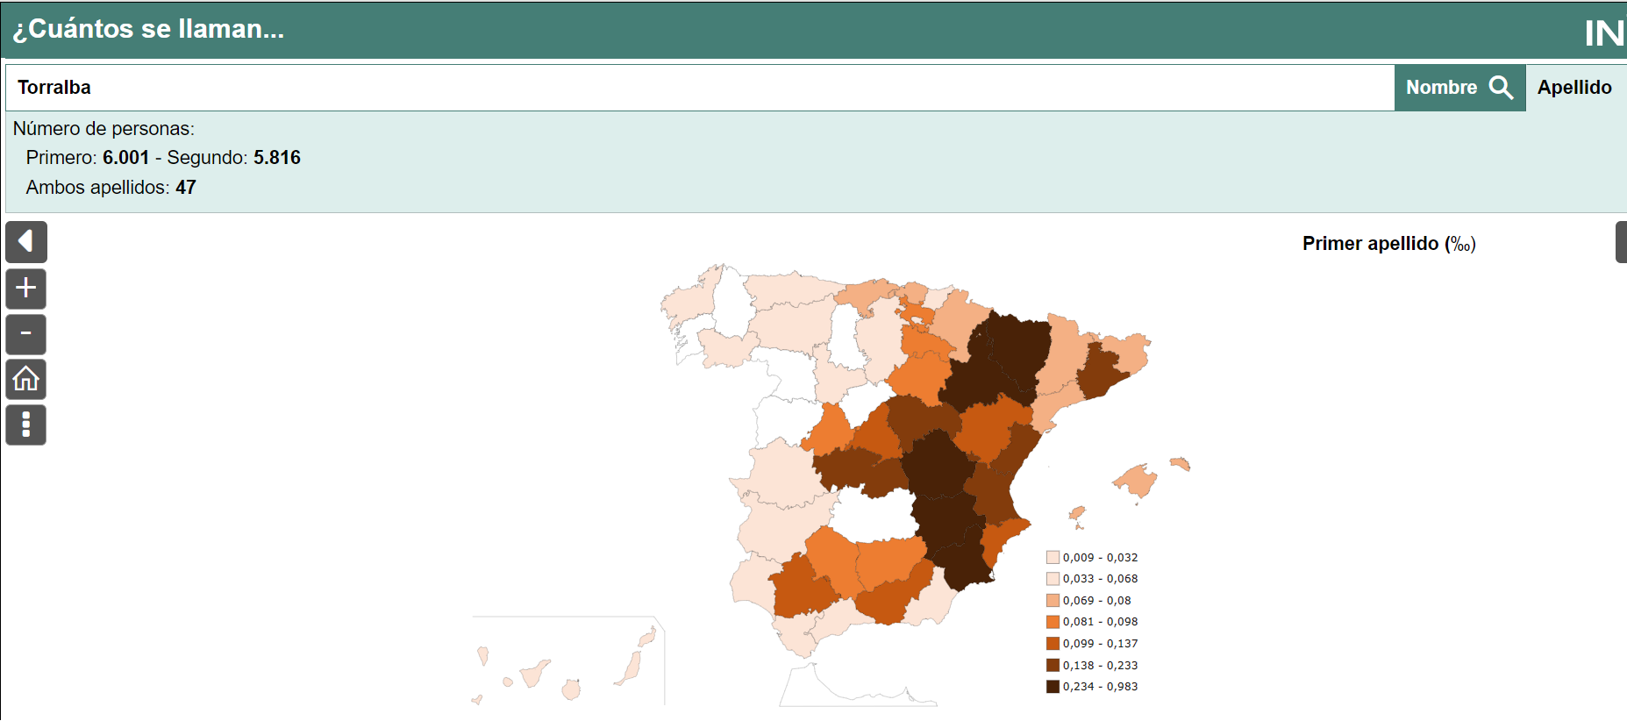The width and height of the screenshot is (1627, 721).
Task: Click the back arrow map button
Action: click(26, 242)
